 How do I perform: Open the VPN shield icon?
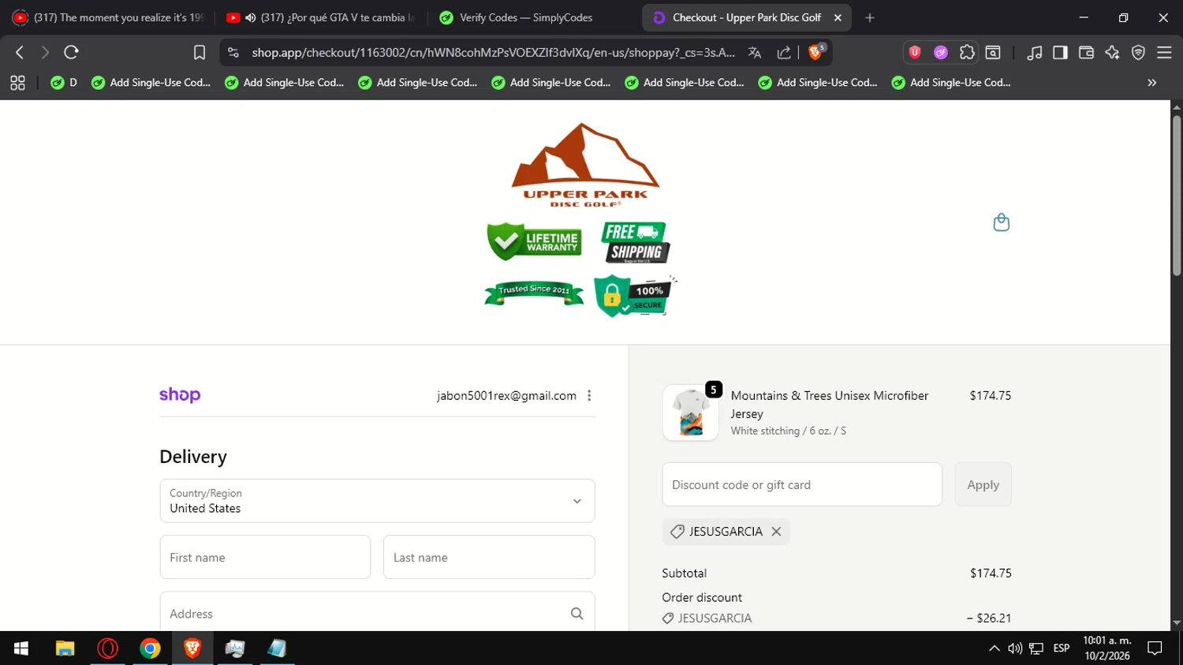click(1138, 52)
